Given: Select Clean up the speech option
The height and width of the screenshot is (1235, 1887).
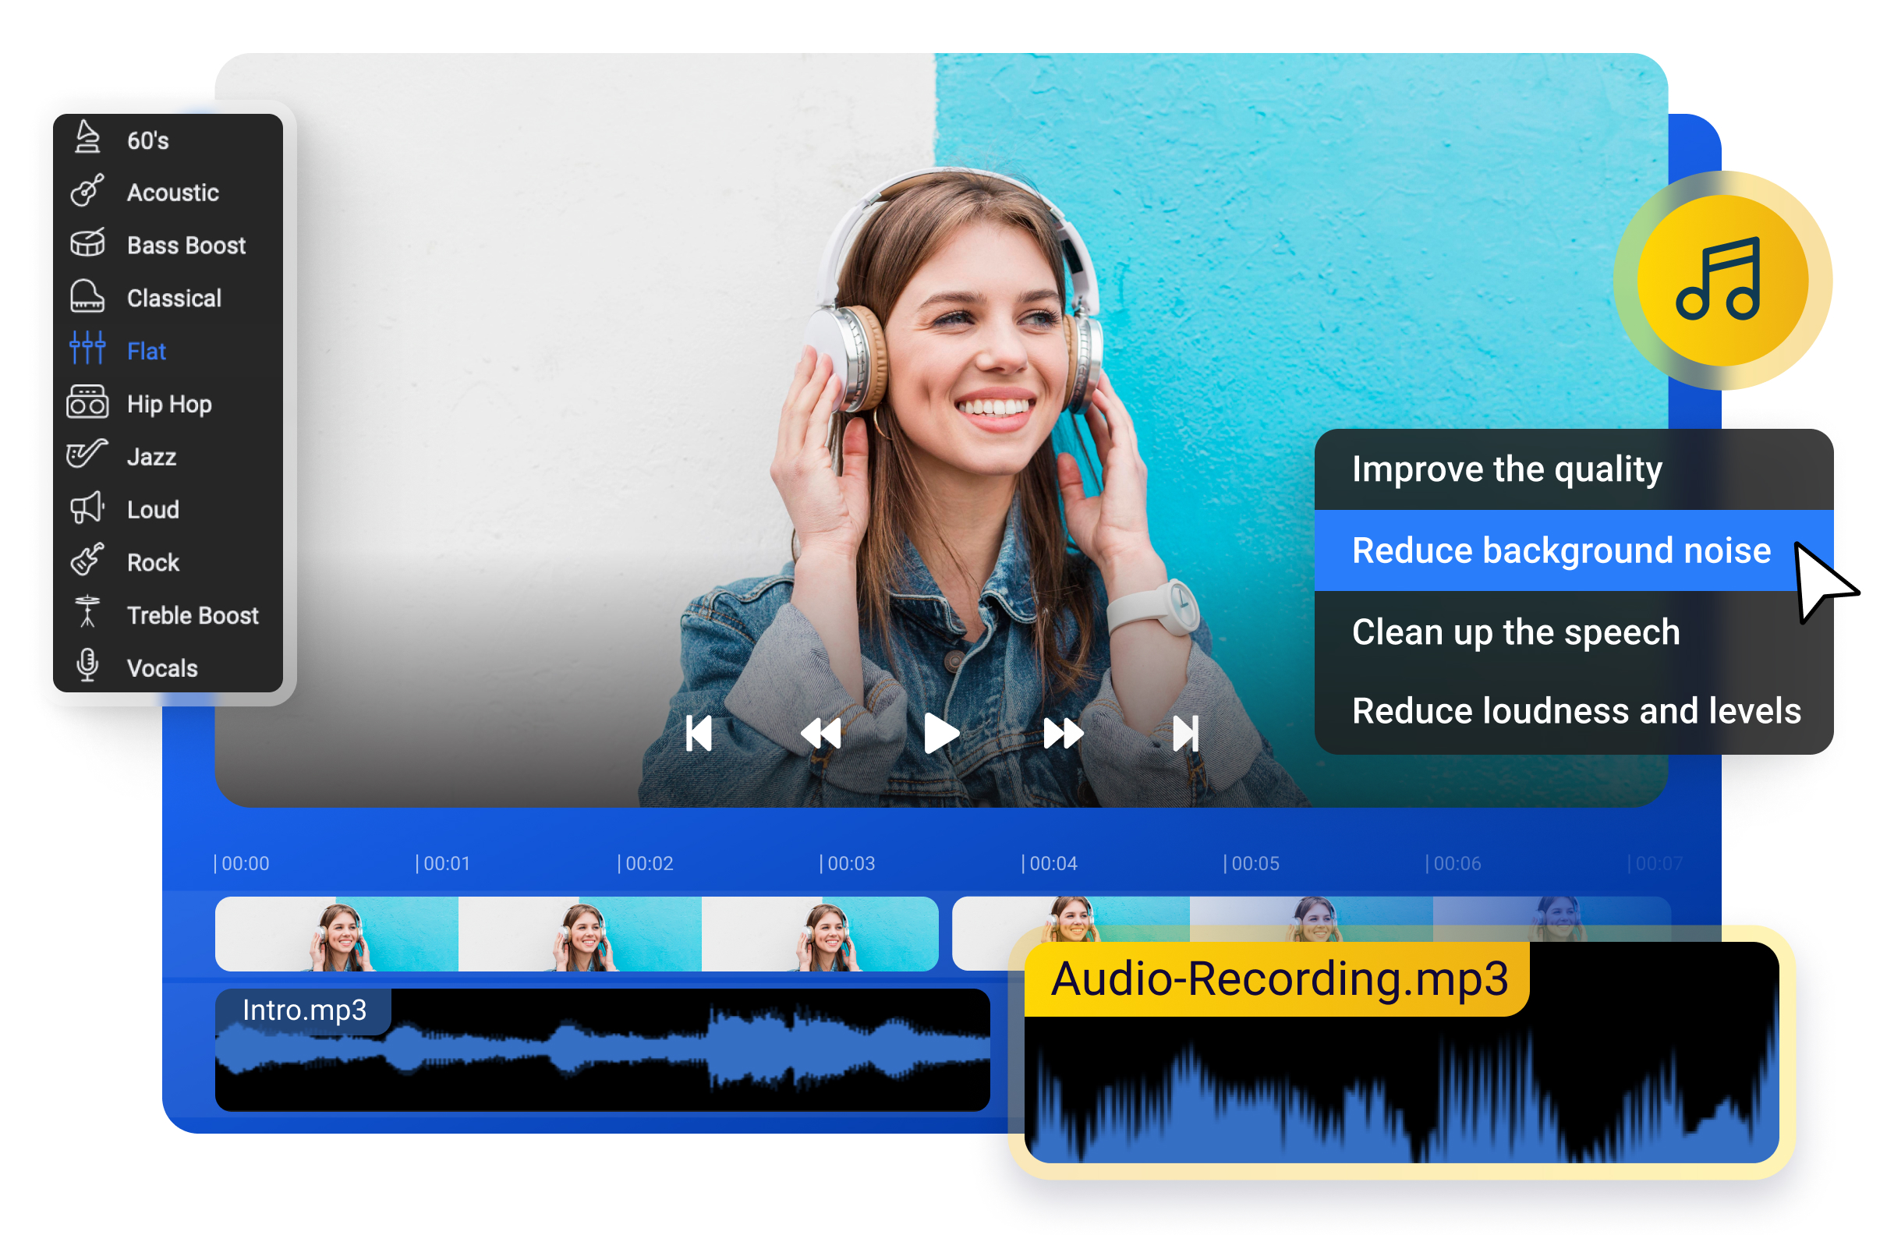Looking at the screenshot, I should click(1516, 632).
